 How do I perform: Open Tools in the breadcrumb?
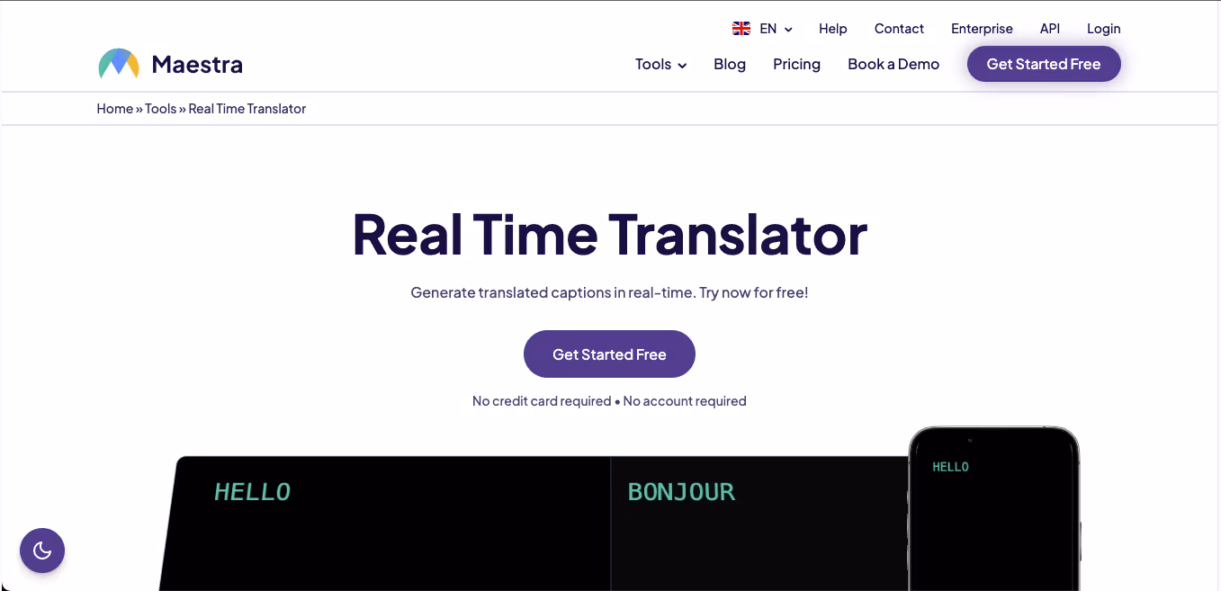[x=161, y=109]
